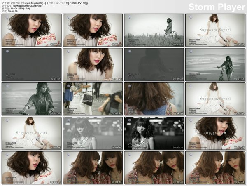
Task: Select the frame timestamped 00:04:01
Action: [31, 167]
